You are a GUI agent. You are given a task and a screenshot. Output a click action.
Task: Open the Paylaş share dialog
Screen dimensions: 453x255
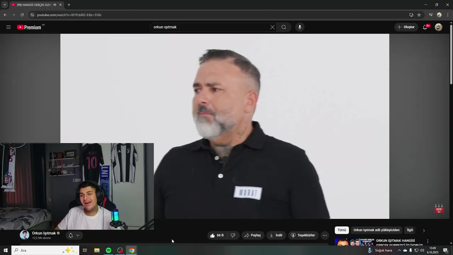point(253,235)
